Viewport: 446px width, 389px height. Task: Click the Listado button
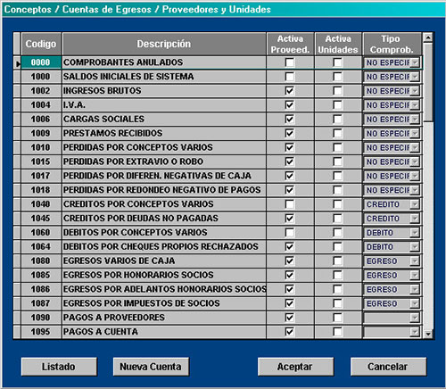[59, 367]
